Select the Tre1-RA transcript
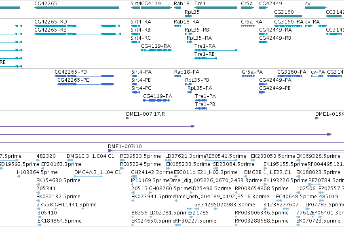344x227 pixels. 215,50
